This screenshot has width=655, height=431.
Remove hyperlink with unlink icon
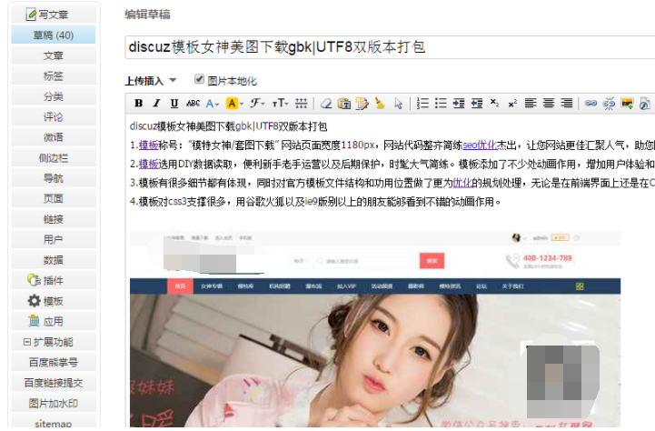(x=609, y=104)
